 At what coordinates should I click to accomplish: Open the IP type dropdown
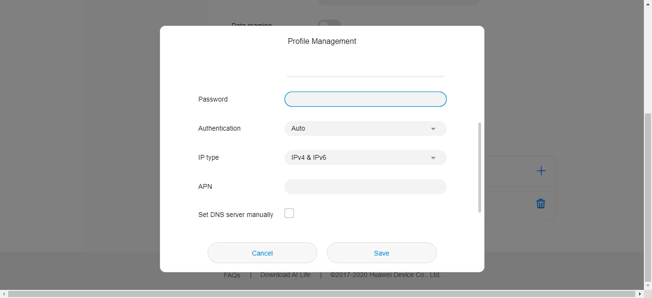(365, 157)
